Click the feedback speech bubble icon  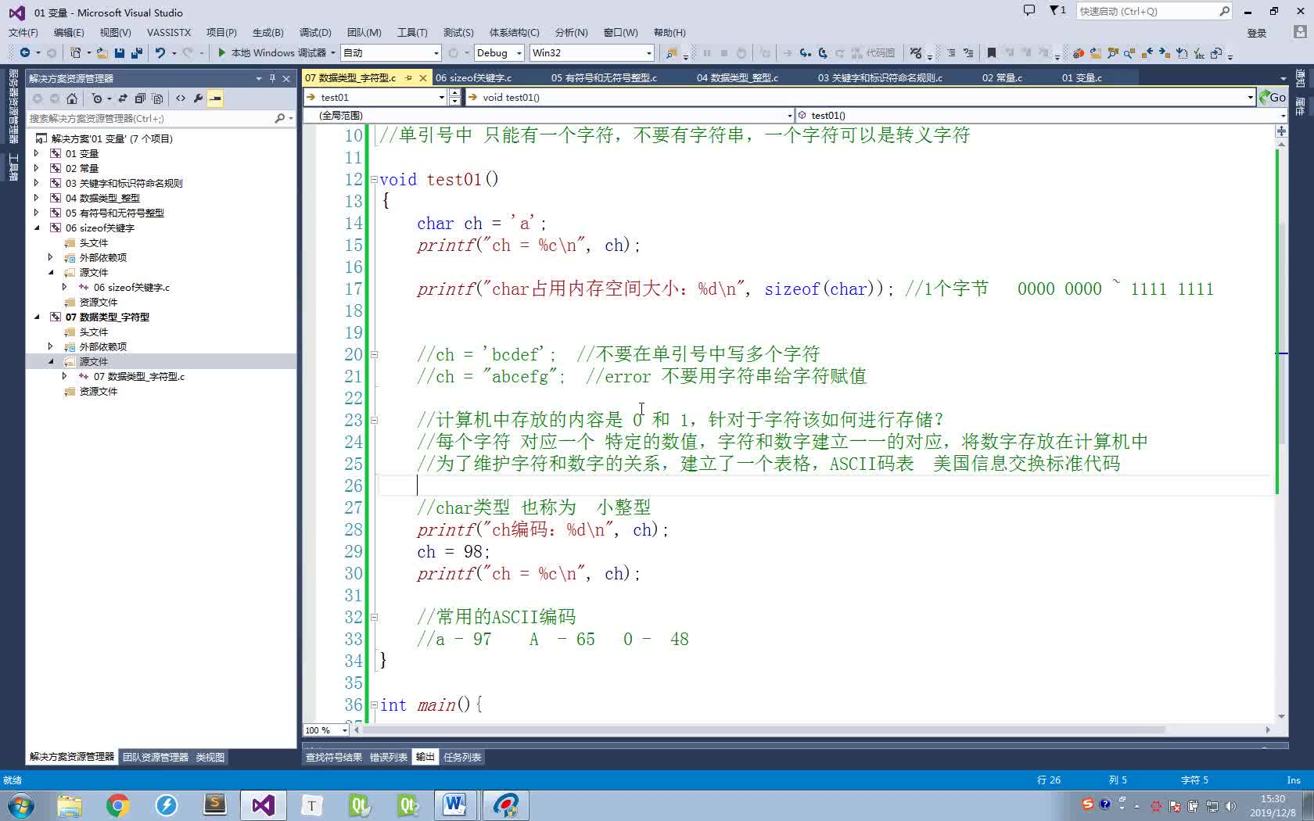[x=1029, y=11]
